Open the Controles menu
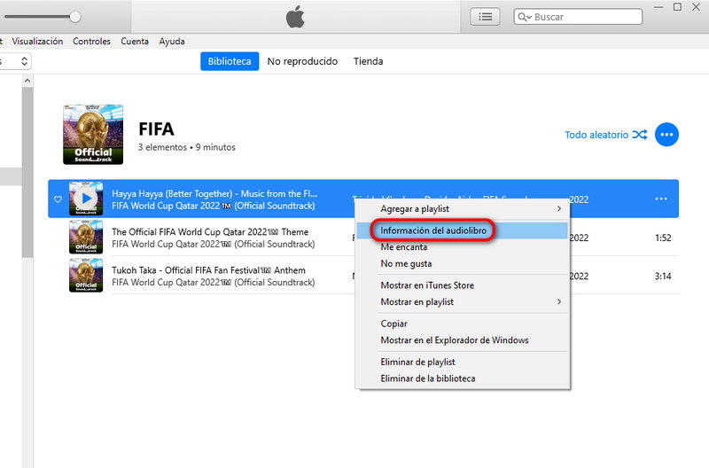The image size is (709, 468). (91, 41)
